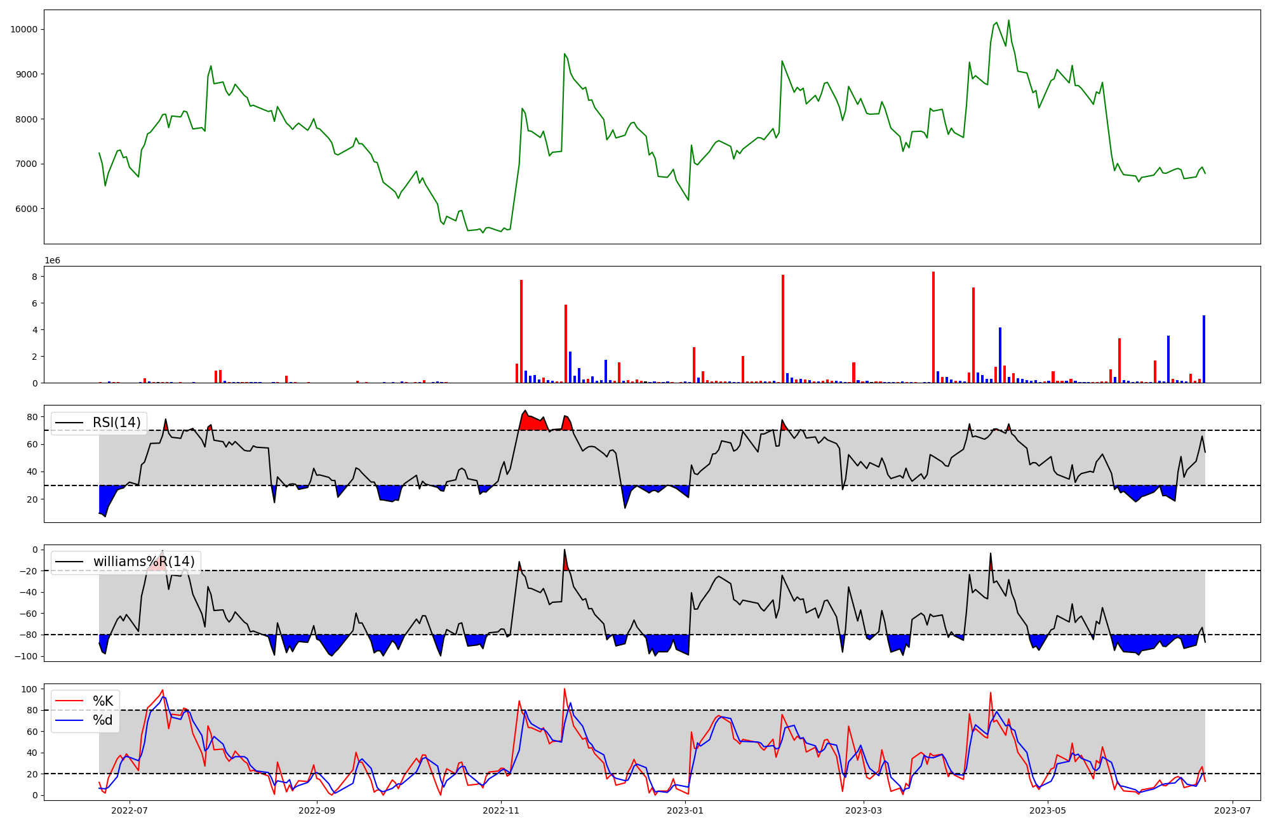Click the 2022-11 x-axis date label
The image size is (1270, 825).
(502, 810)
